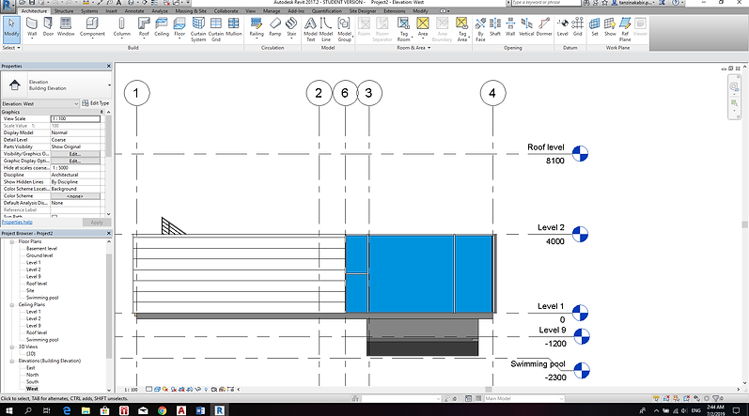Click the Edit Type button
The height and width of the screenshot is (416, 749).
point(96,103)
